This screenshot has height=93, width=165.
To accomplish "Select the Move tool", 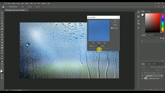I will pos(2,13).
